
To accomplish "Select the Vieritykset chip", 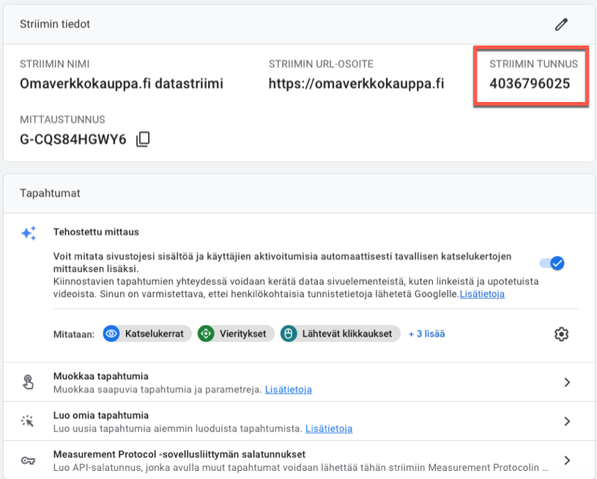I will click(236, 334).
